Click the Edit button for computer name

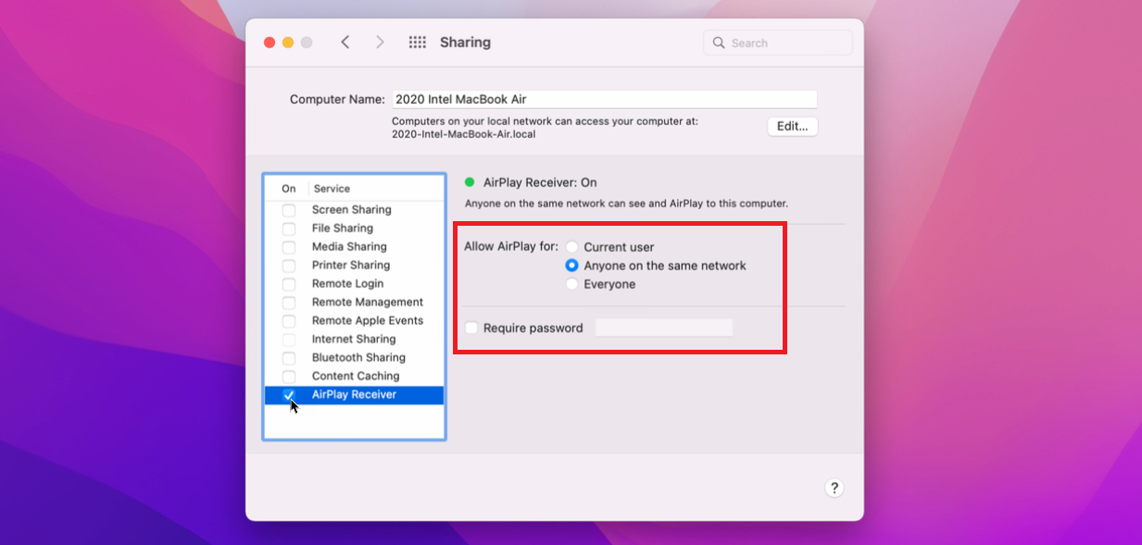792,126
